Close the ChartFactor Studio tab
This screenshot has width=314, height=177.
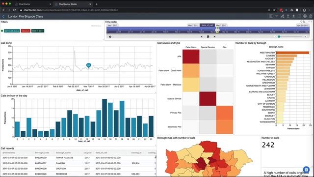tap(90, 4)
